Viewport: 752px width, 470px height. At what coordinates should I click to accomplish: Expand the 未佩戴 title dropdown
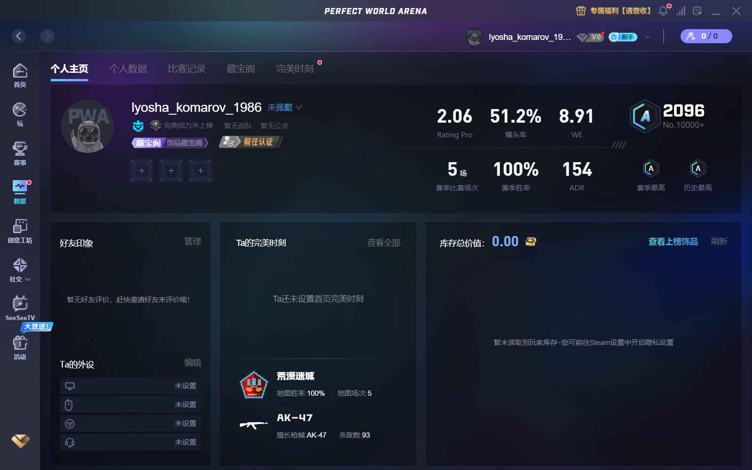284,108
